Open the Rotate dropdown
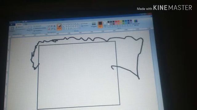 38,31
